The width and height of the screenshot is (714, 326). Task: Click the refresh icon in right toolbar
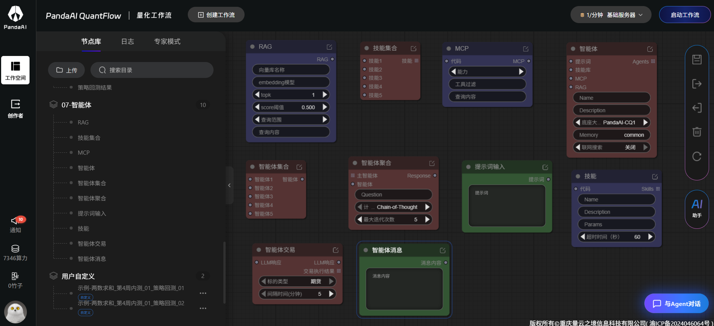pos(697,156)
